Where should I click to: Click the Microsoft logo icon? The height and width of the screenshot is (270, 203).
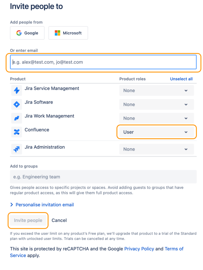point(57,33)
